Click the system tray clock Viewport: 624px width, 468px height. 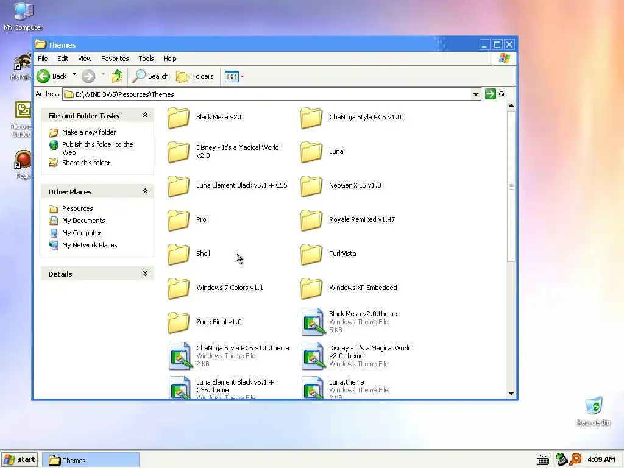[x=601, y=459]
